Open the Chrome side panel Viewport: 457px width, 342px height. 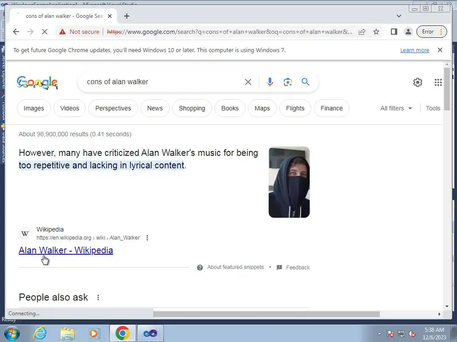[394, 32]
